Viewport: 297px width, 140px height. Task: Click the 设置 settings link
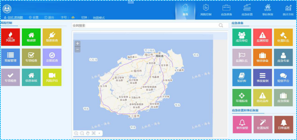click(34, 17)
